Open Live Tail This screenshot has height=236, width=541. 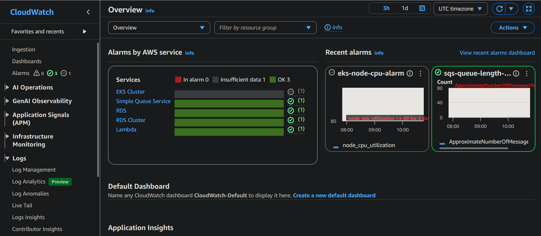click(x=22, y=205)
